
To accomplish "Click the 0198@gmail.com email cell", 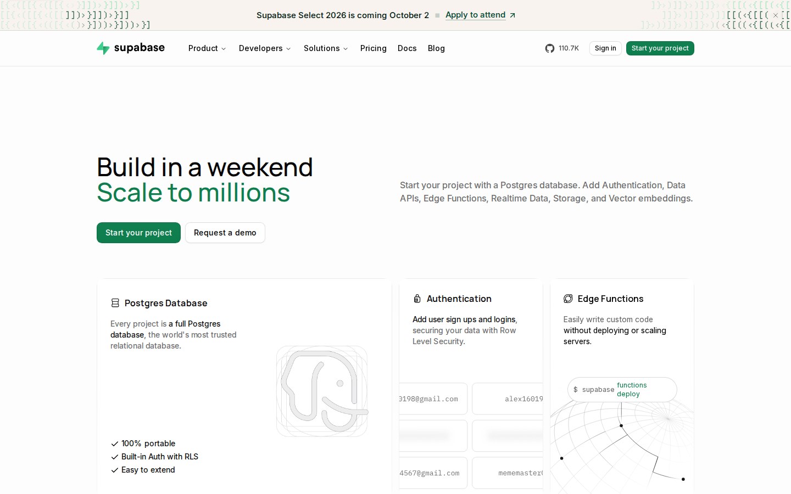I will (x=433, y=399).
